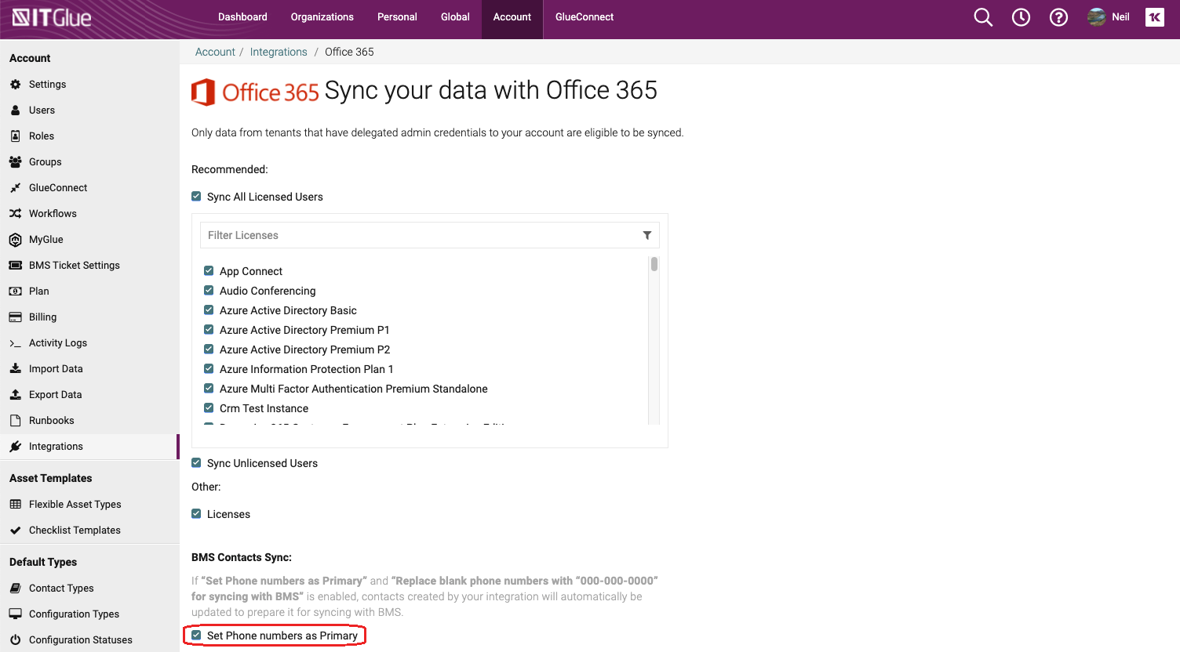Uncheck Azure Multi Factor Authentication Premium Standalone
Screen dimensions: 1180x652
point(209,388)
